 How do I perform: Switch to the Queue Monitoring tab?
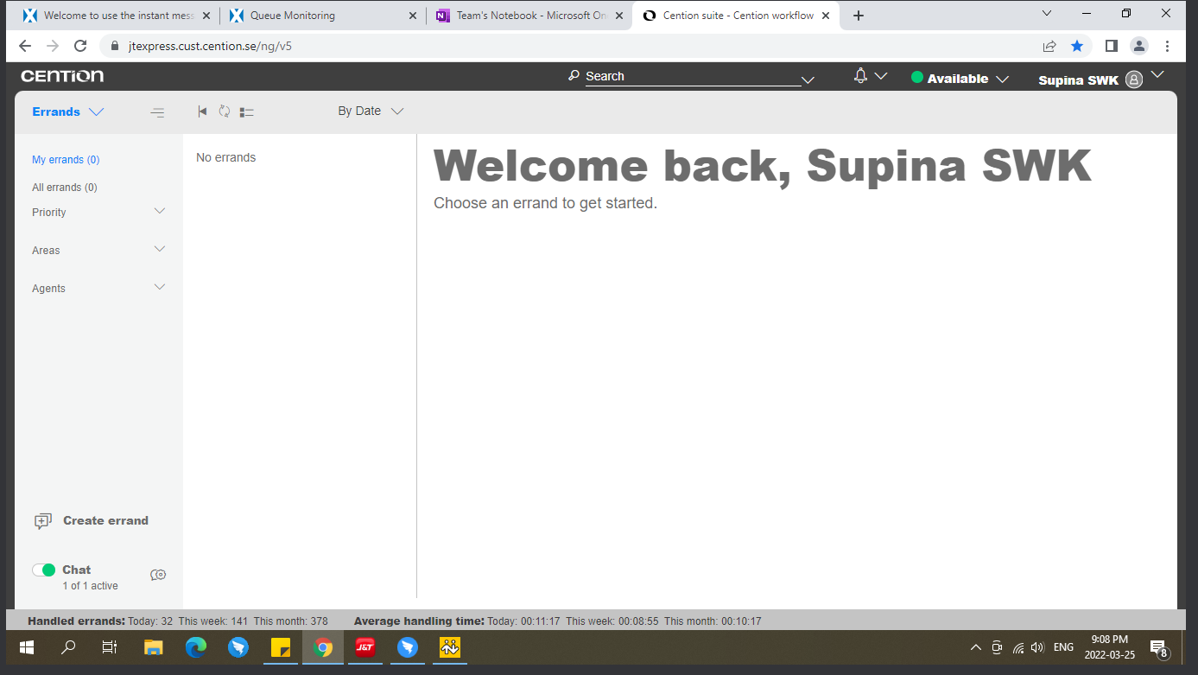click(315, 16)
